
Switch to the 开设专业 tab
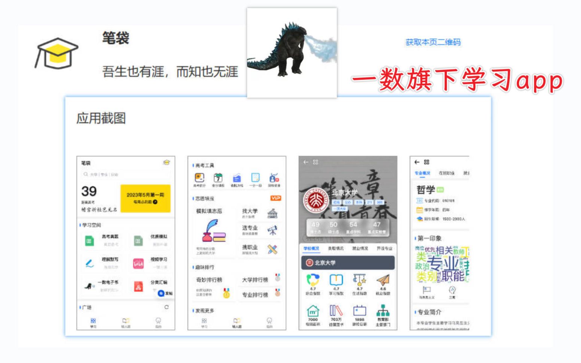(x=384, y=248)
